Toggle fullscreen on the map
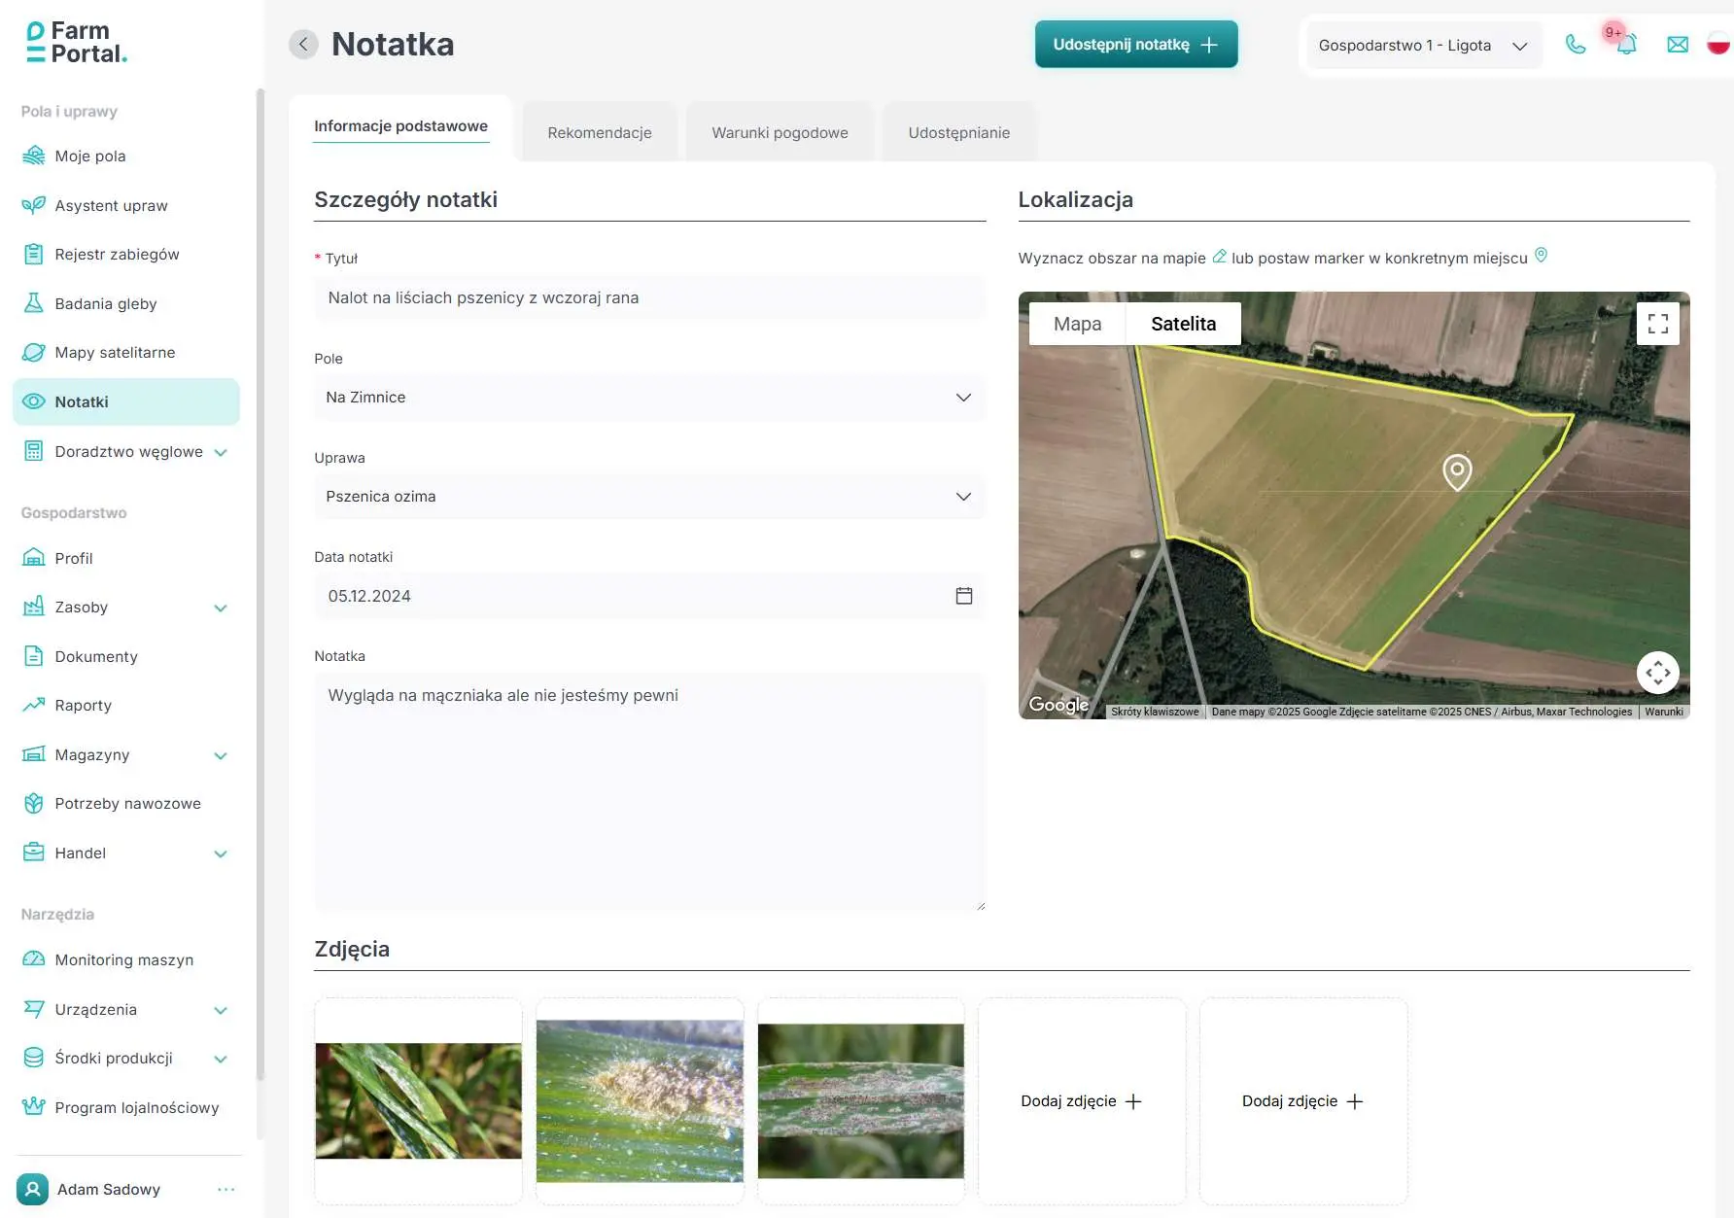The image size is (1734, 1218). [1658, 323]
